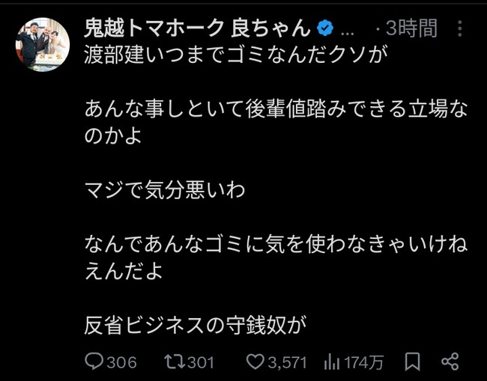Click tweet line starting with 渡部建いつまで
This screenshot has width=487, height=381.
[236, 55]
